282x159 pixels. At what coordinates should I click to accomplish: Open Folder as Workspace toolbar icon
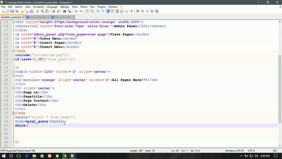click(126, 11)
